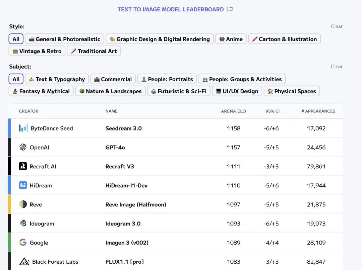
Task: Click the HiDream logo icon
Action: pos(23,185)
